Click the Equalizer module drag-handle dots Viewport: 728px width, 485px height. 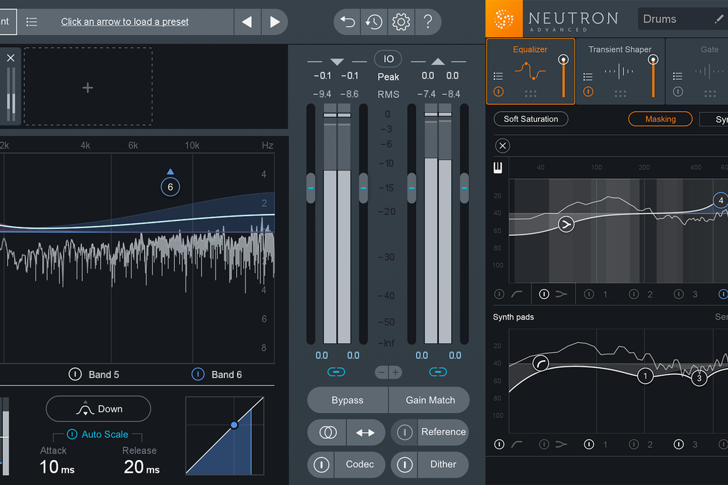pyautogui.click(x=531, y=93)
